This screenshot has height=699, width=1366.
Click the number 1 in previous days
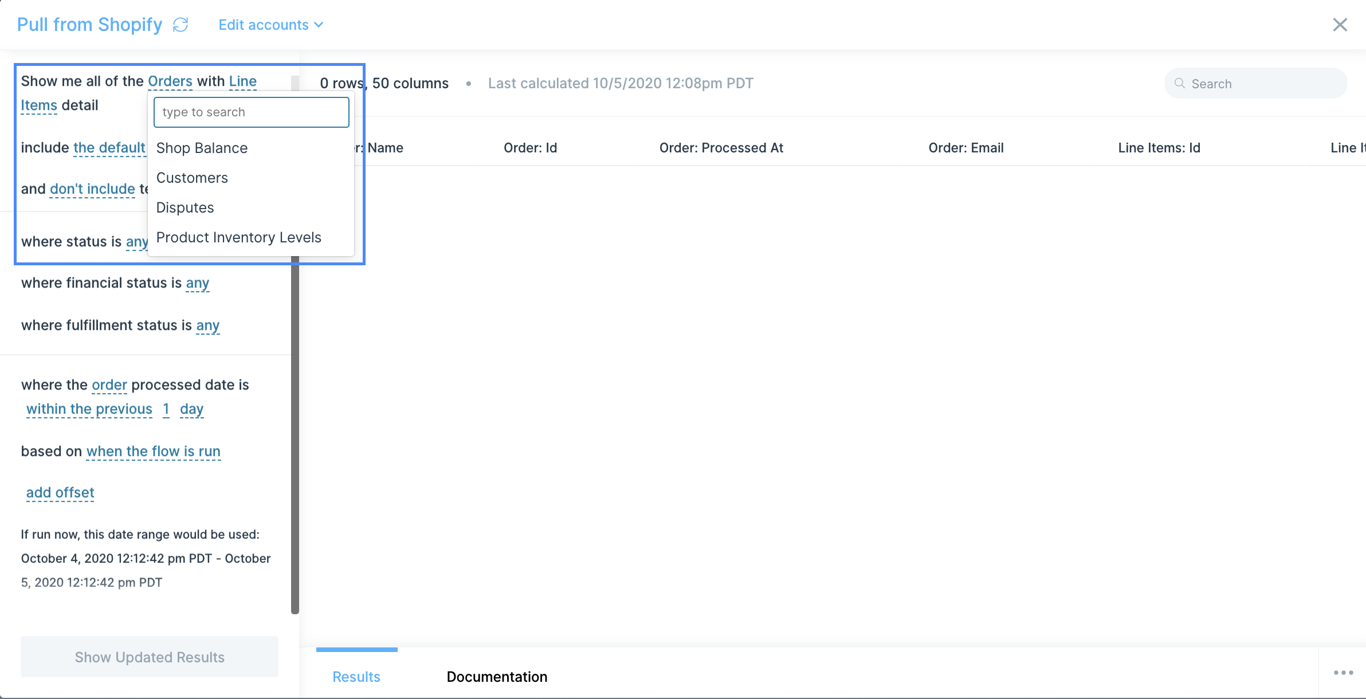166,409
